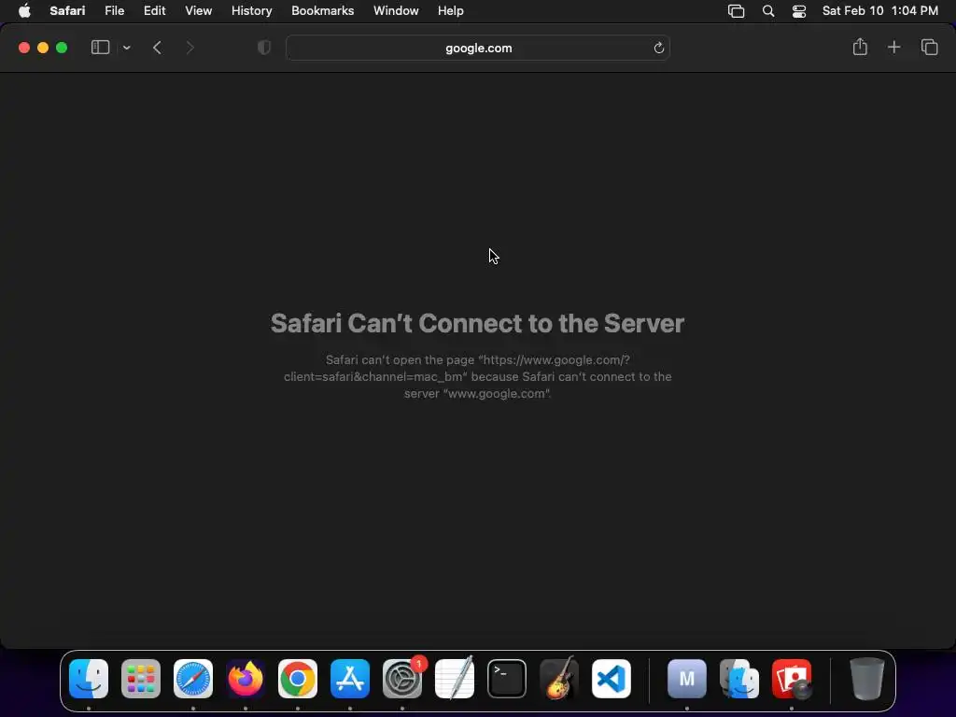Viewport: 956px width, 717px height.
Task: Launch Google Chrome from the Dock
Action: [298, 679]
